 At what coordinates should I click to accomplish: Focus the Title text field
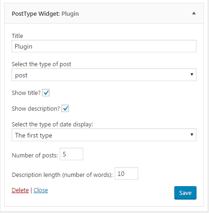pyautogui.click(x=104, y=46)
